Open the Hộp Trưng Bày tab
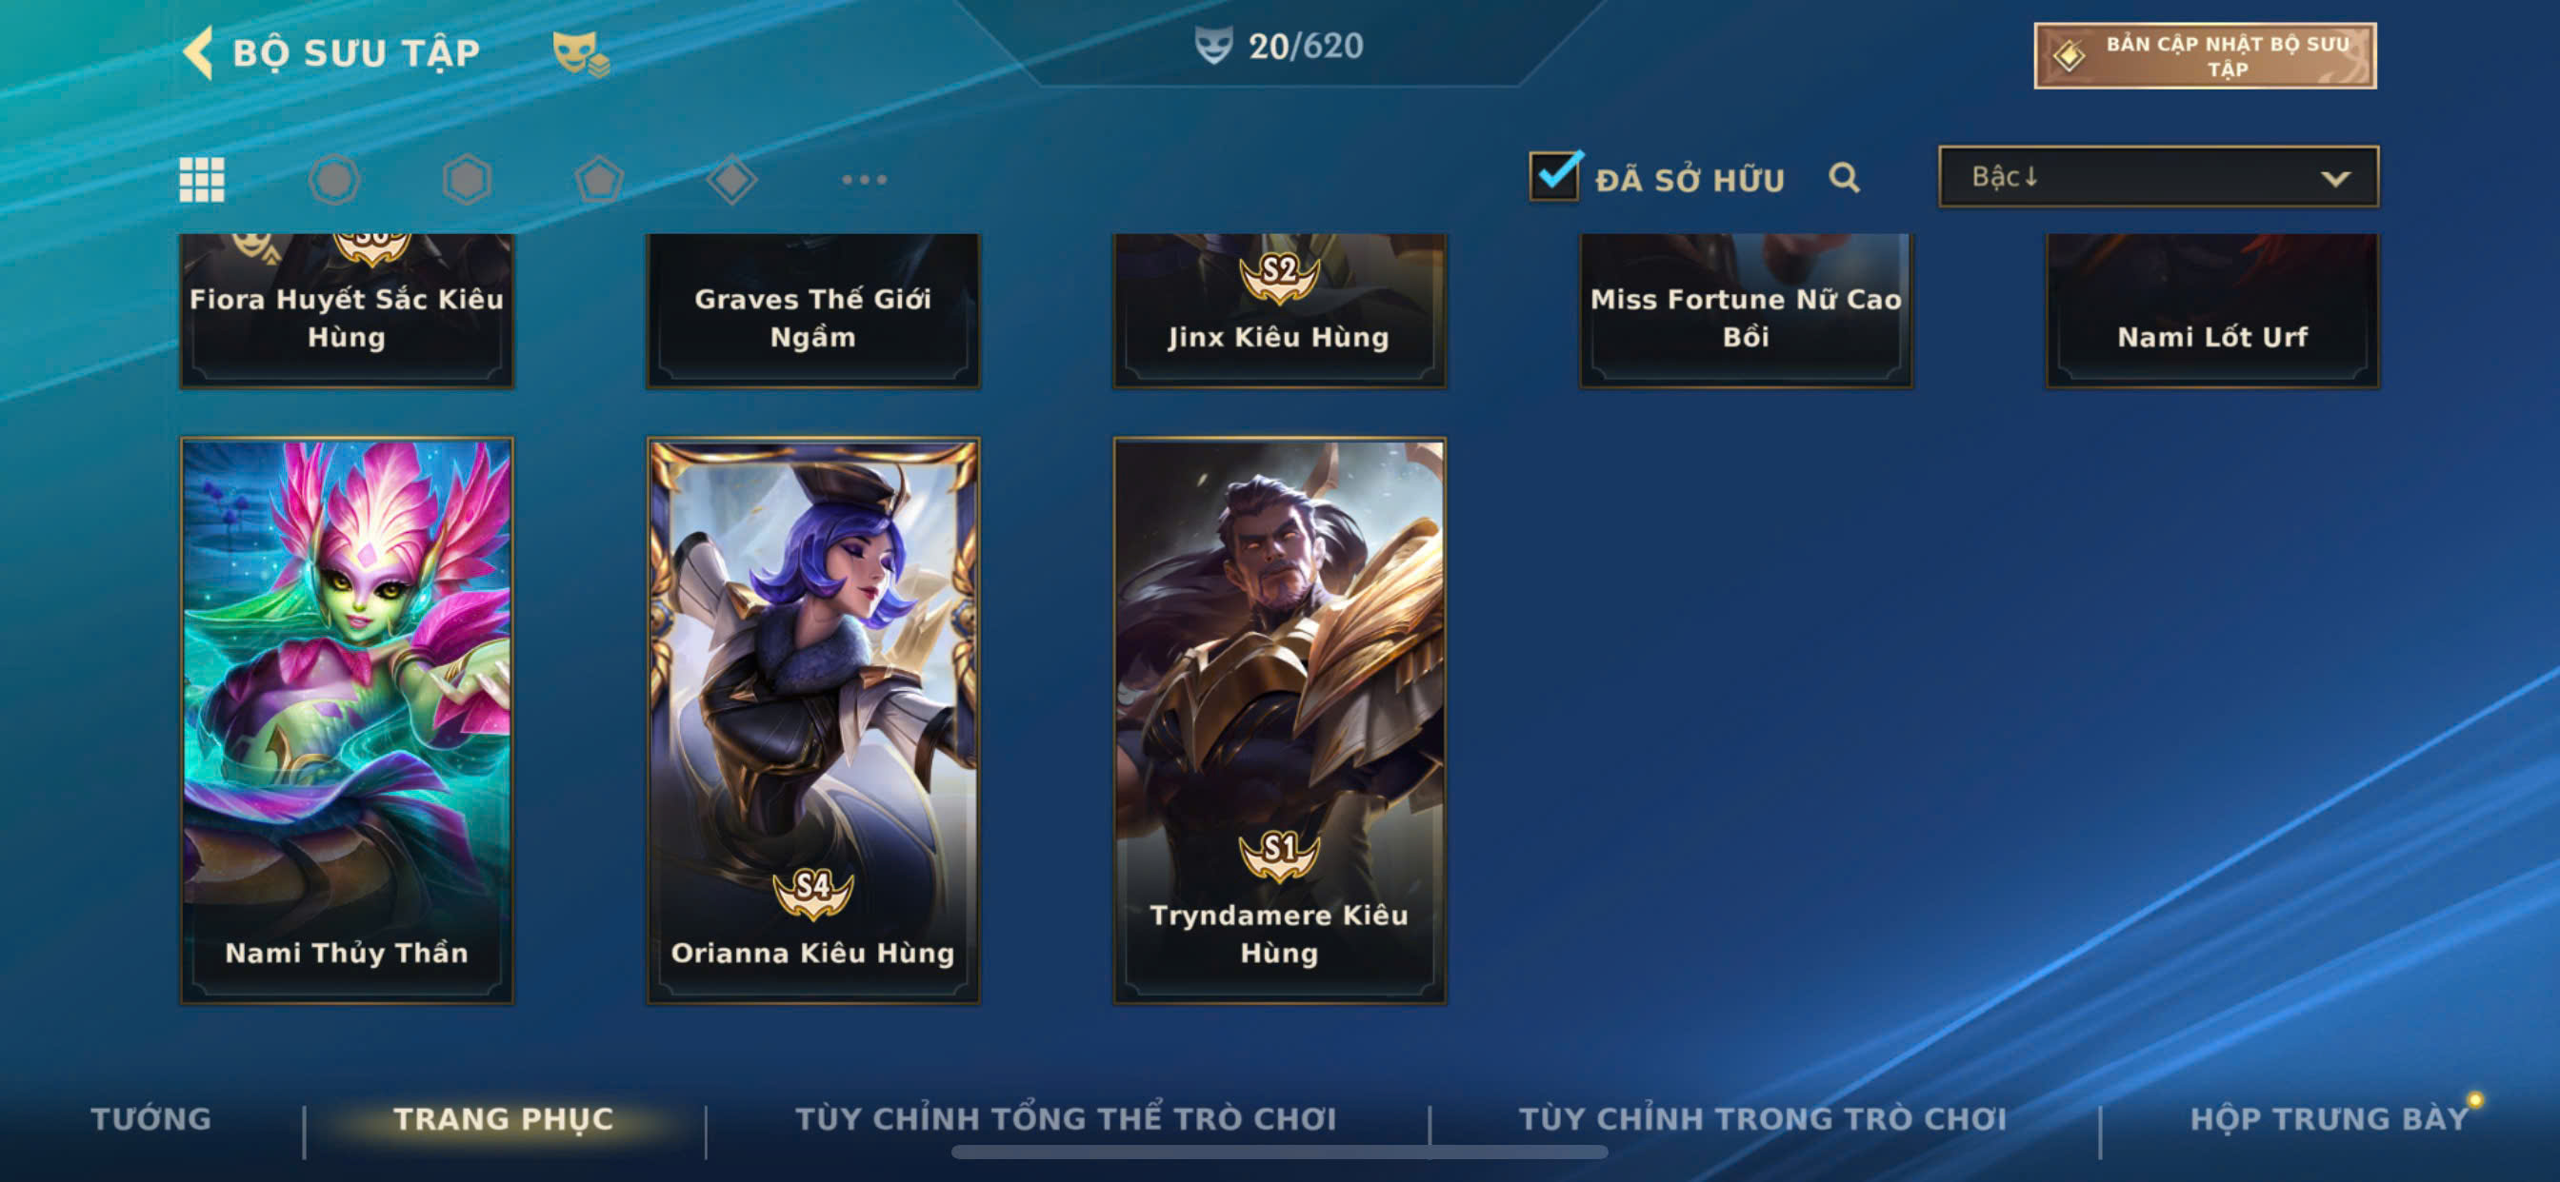This screenshot has height=1182, width=2560. pos(2330,1118)
